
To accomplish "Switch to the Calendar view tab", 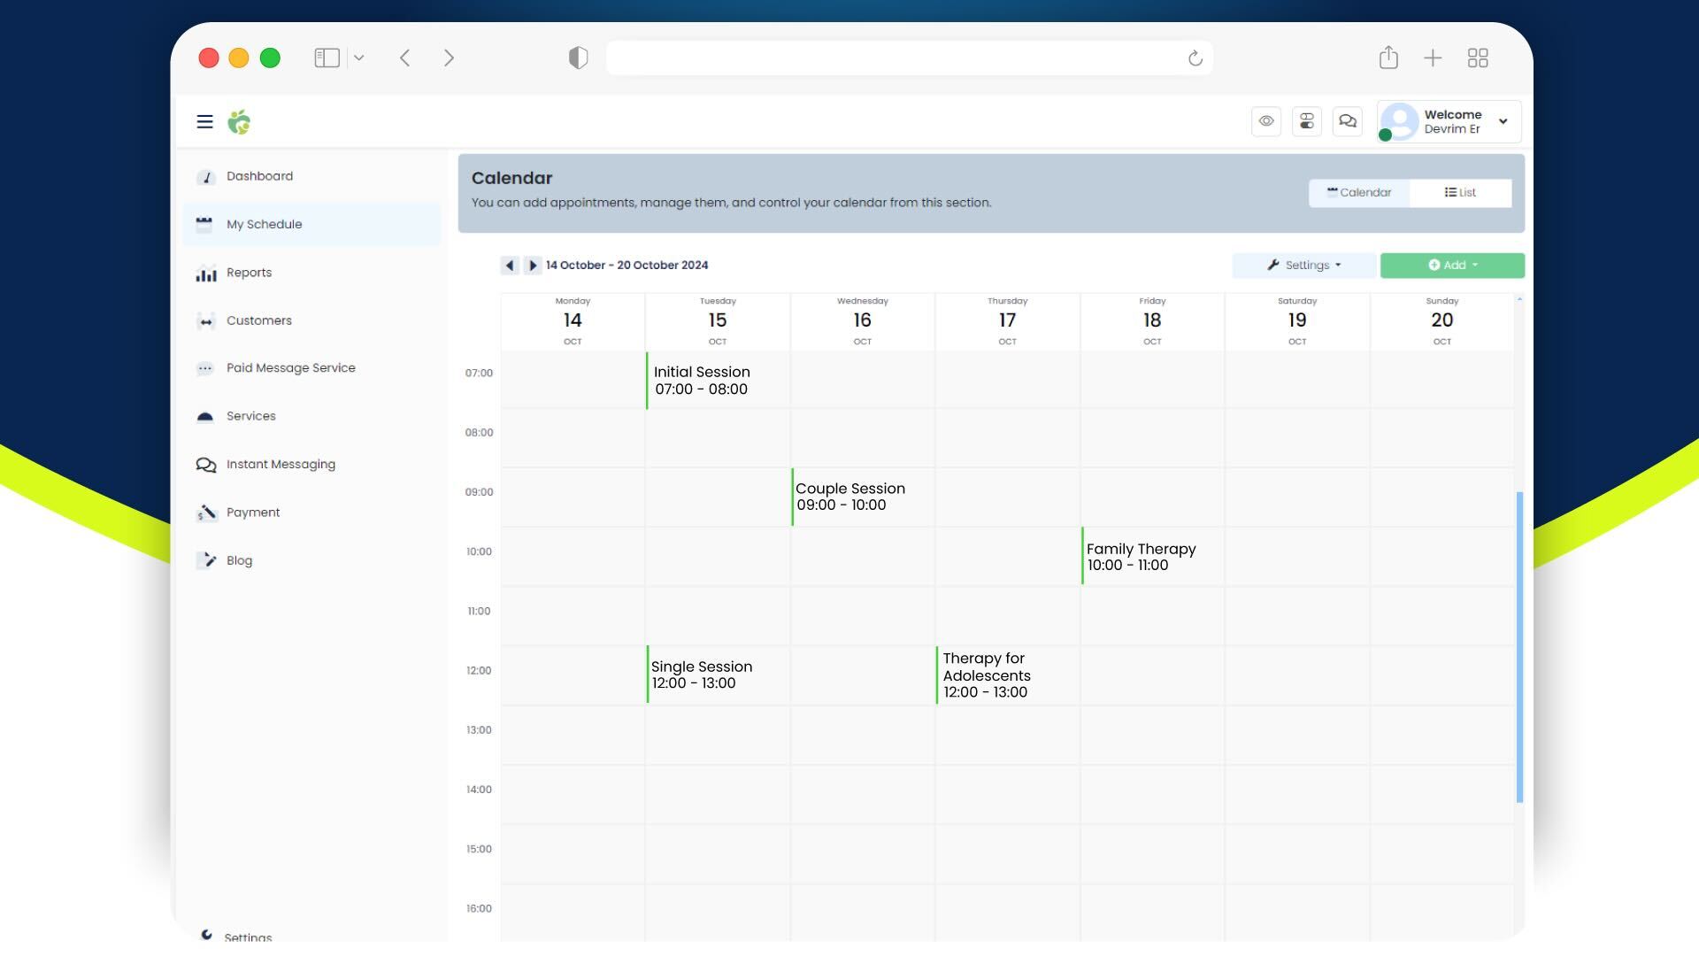I will click(1358, 193).
